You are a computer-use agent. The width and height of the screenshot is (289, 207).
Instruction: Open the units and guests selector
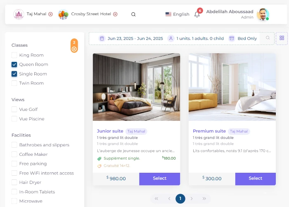196,38
